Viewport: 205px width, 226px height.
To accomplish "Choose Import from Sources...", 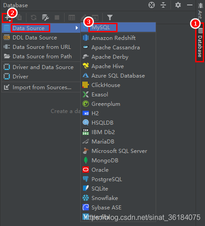I will [41, 87].
